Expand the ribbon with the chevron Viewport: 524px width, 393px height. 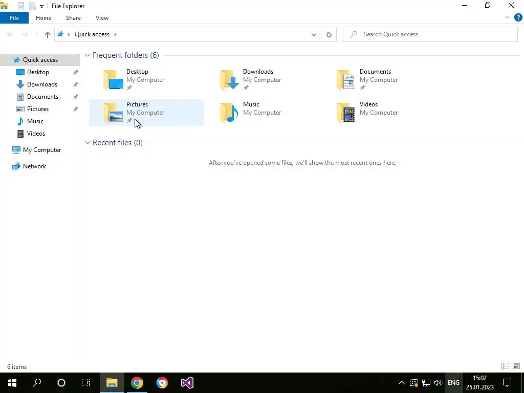click(x=507, y=18)
